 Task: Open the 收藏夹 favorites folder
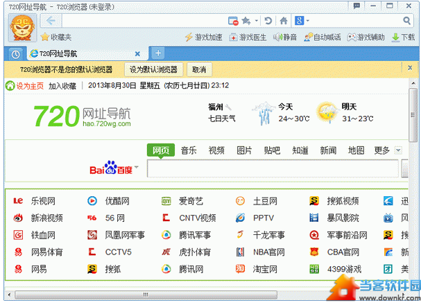[56, 37]
